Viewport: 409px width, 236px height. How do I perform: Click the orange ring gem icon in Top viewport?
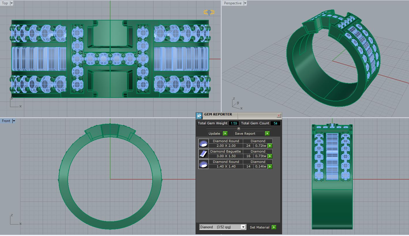tap(209, 12)
